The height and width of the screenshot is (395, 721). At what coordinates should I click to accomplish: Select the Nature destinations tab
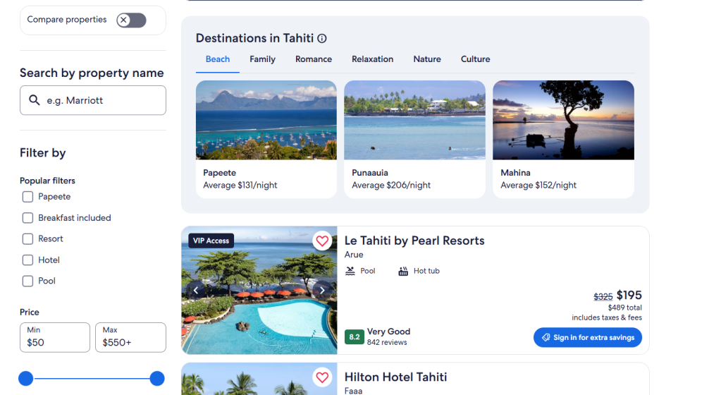coord(427,59)
